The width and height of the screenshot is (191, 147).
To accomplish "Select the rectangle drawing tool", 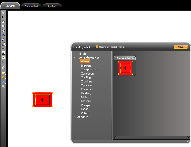I will click(3, 26).
